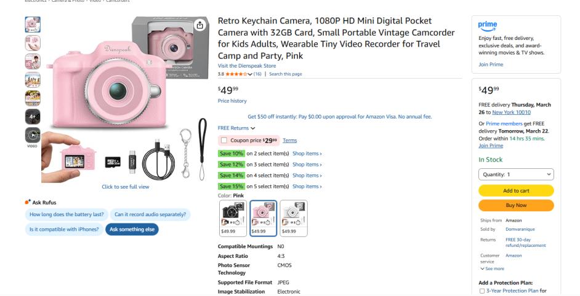This screenshot has width=580, height=296.
Task: Tick the Coupon price checkbox
Action: 224,141
